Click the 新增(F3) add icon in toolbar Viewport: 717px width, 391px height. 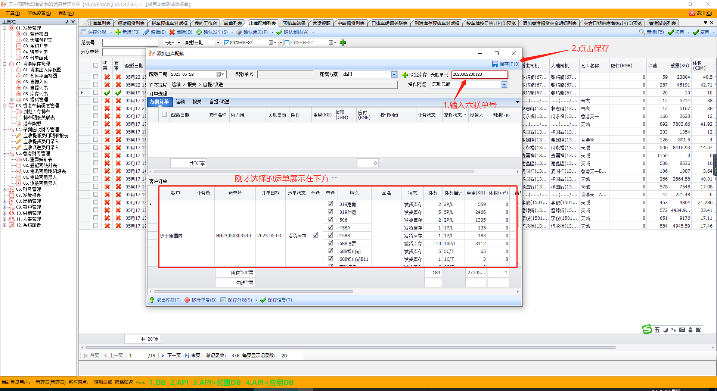click(118, 32)
